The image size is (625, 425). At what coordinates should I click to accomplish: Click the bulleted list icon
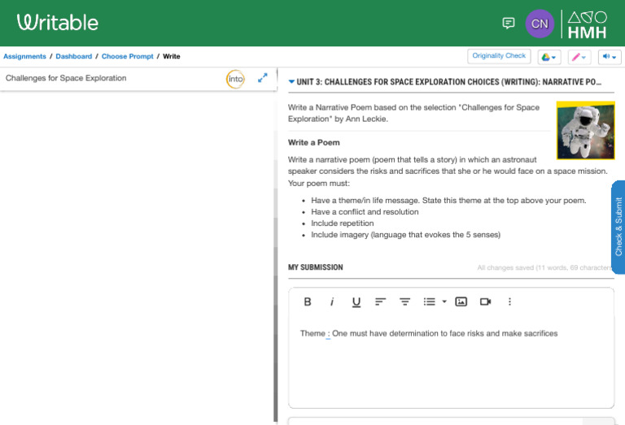pos(429,301)
